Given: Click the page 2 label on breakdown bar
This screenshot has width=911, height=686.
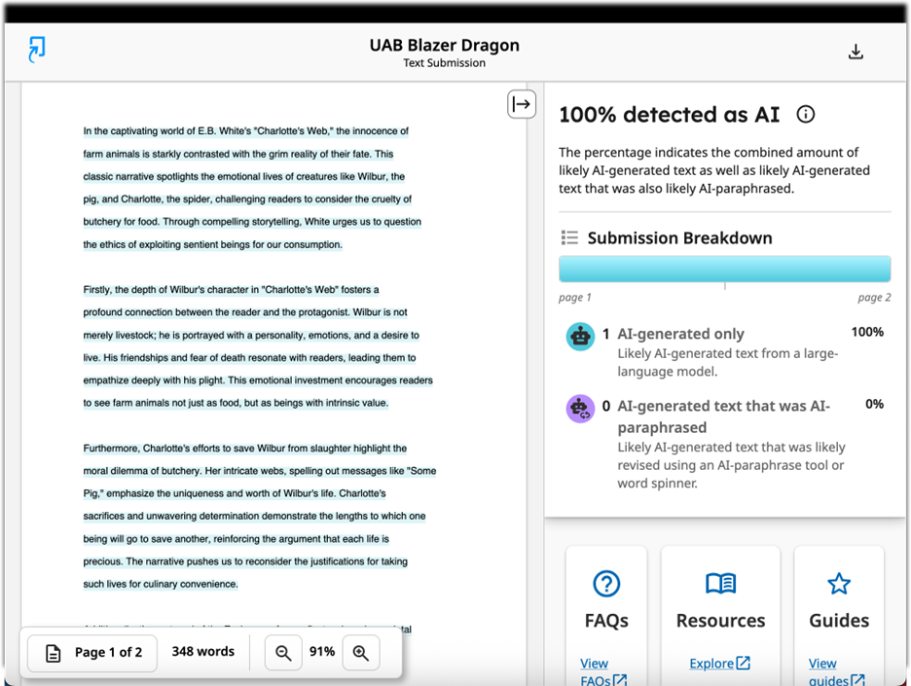Looking at the screenshot, I should pyautogui.click(x=873, y=297).
